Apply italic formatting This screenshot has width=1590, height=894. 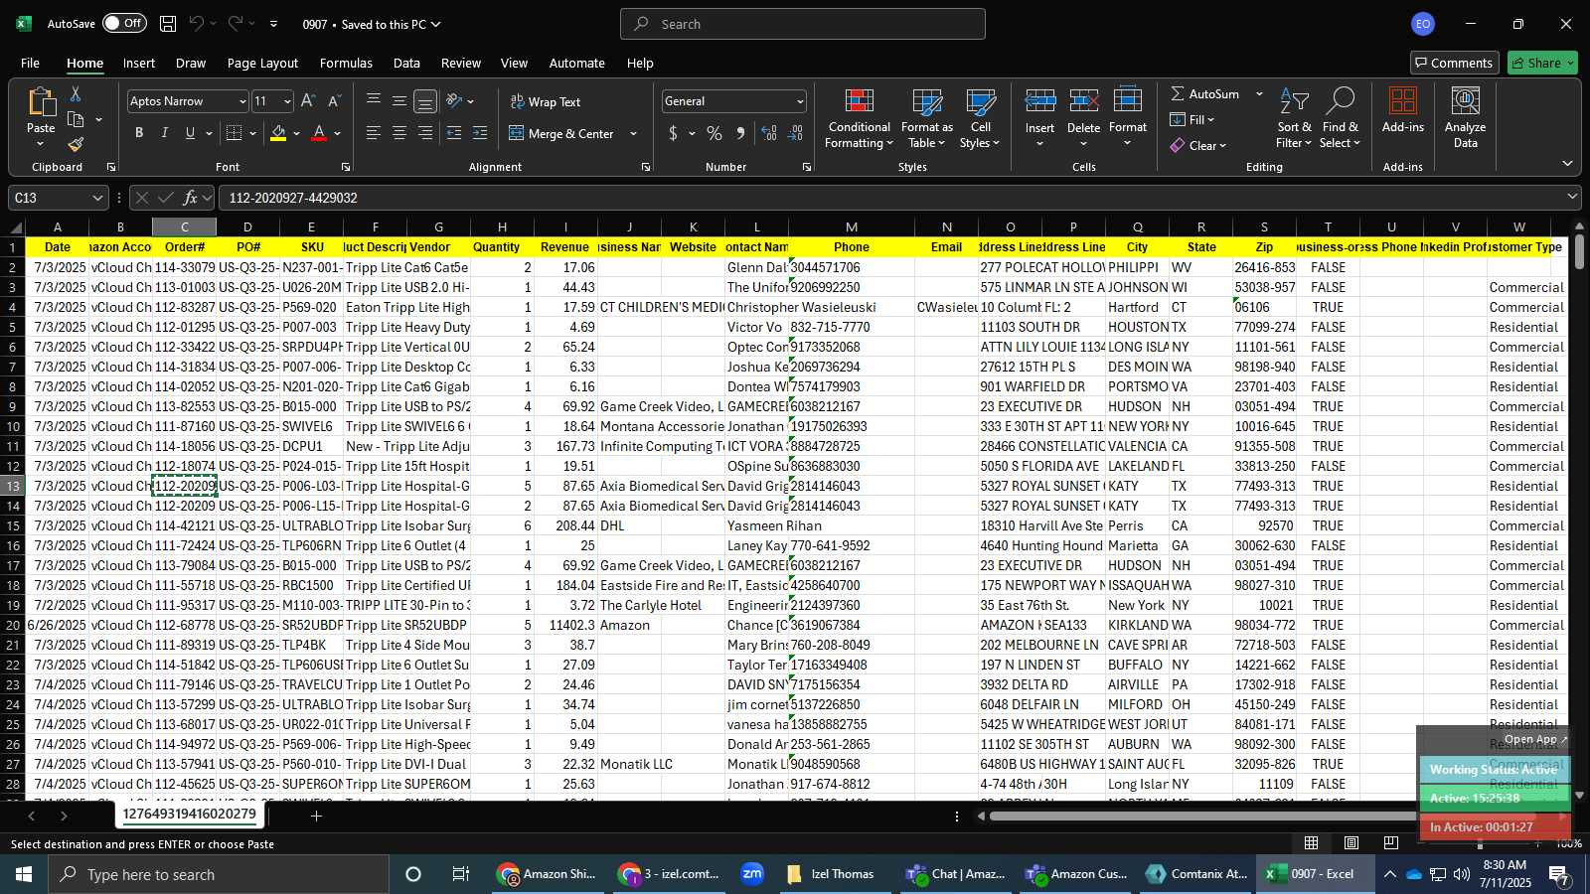164,133
